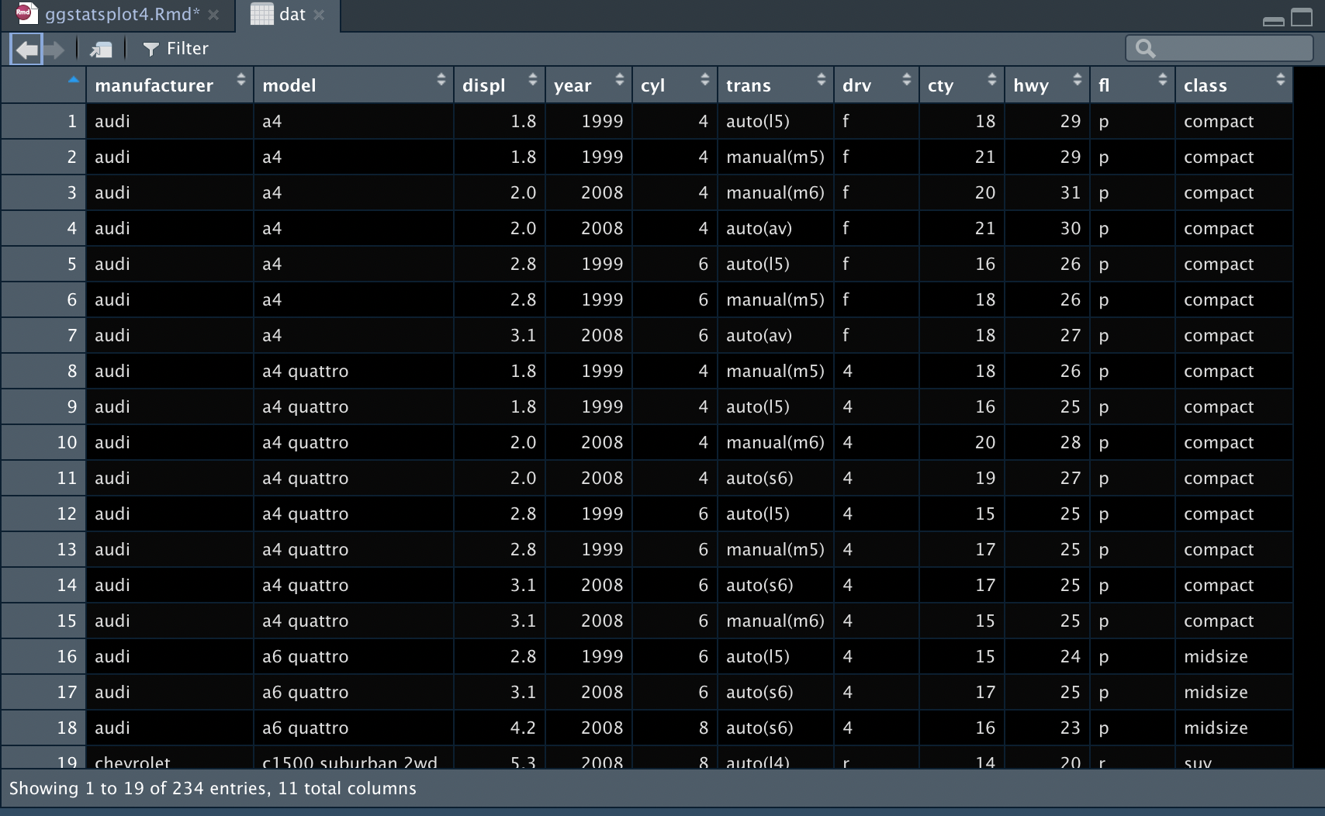Click fl 'p' in row 5
1325x816 pixels.
tap(1104, 265)
